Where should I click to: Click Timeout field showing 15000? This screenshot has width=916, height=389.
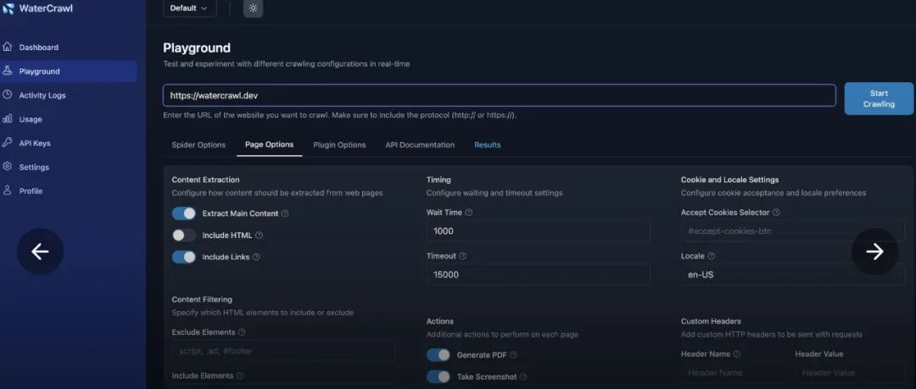[538, 275]
